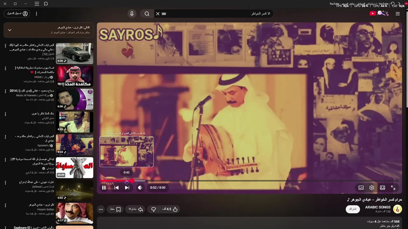Open more actions under the video

[x=101, y=209]
